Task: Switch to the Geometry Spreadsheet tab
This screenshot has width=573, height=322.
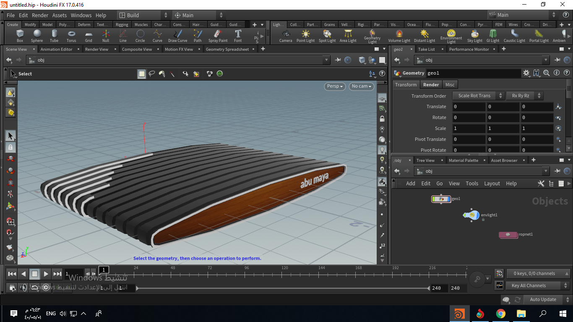Action: (x=227, y=49)
